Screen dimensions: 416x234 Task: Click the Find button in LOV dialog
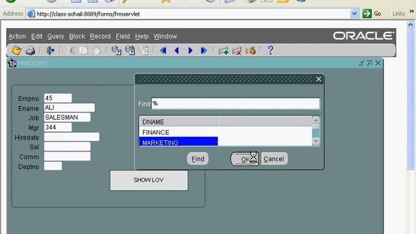(x=198, y=159)
